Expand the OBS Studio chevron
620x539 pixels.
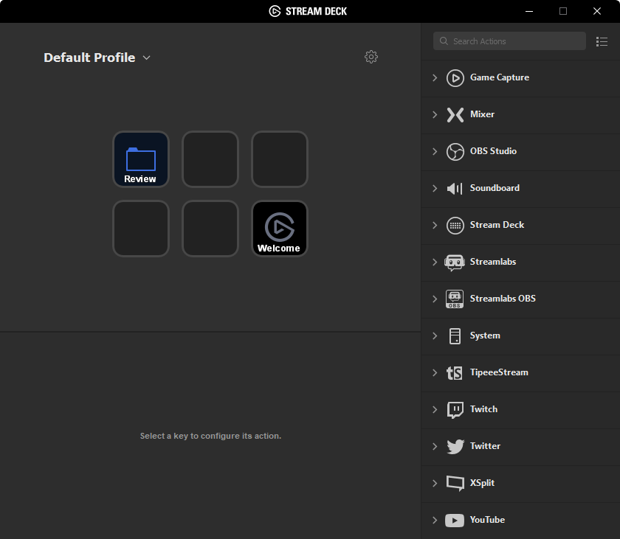click(x=435, y=152)
